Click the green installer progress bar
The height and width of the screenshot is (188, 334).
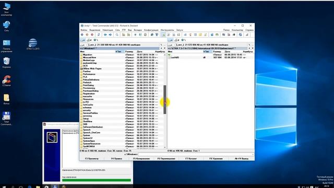pyautogui.click(x=97, y=180)
